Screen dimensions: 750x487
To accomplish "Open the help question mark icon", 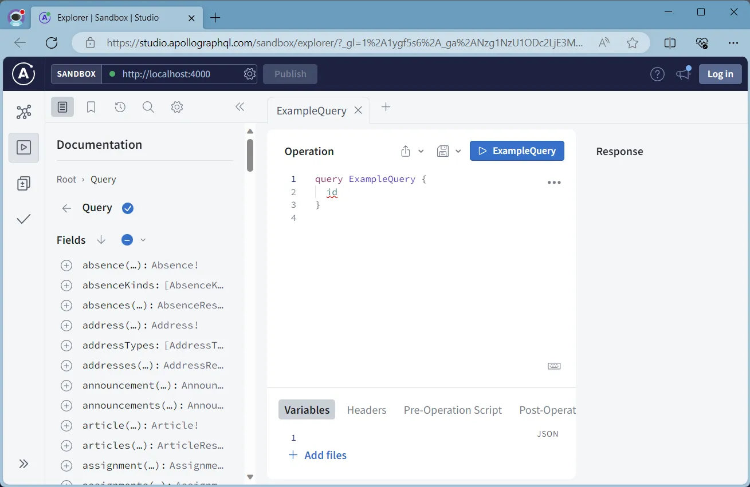I will pyautogui.click(x=657, y=74).
